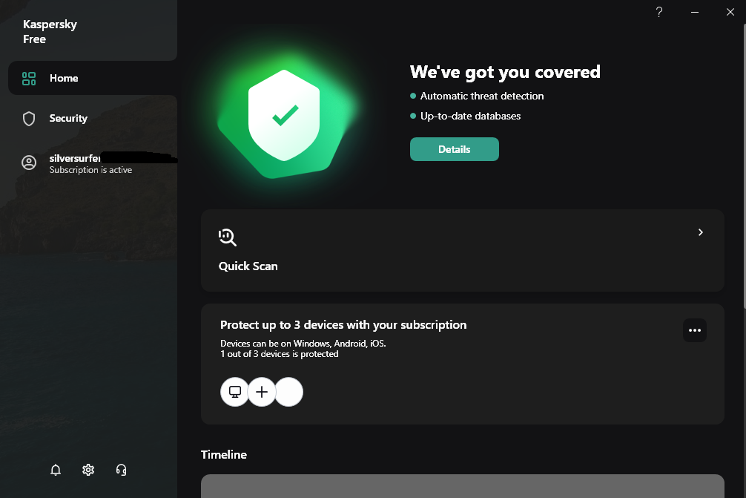Click the monitor device icon
The width and height of the screenshot is (746, 498).
235,391
